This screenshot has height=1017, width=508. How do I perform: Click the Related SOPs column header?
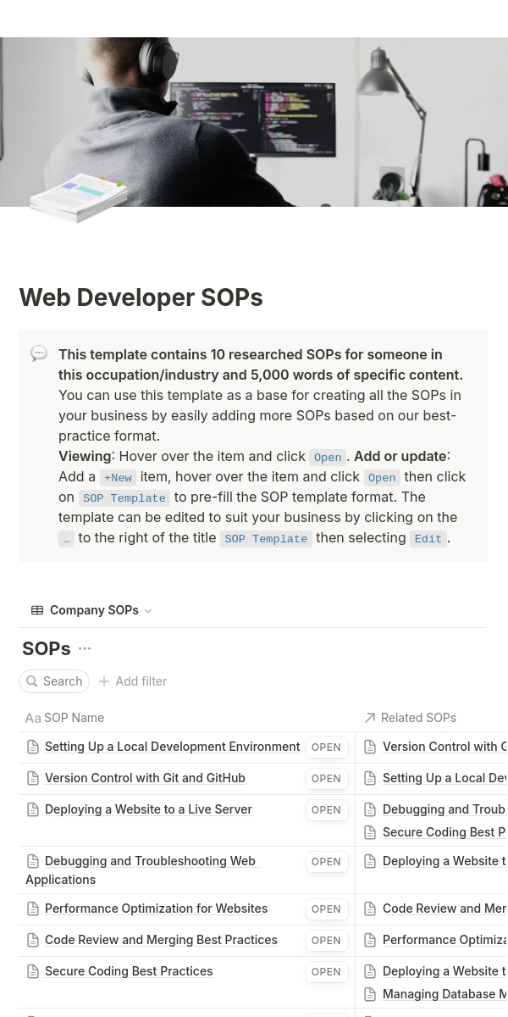[418, 718]
